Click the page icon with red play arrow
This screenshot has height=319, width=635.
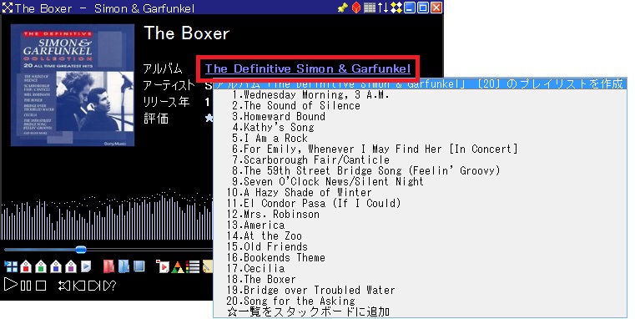point(163,266)
